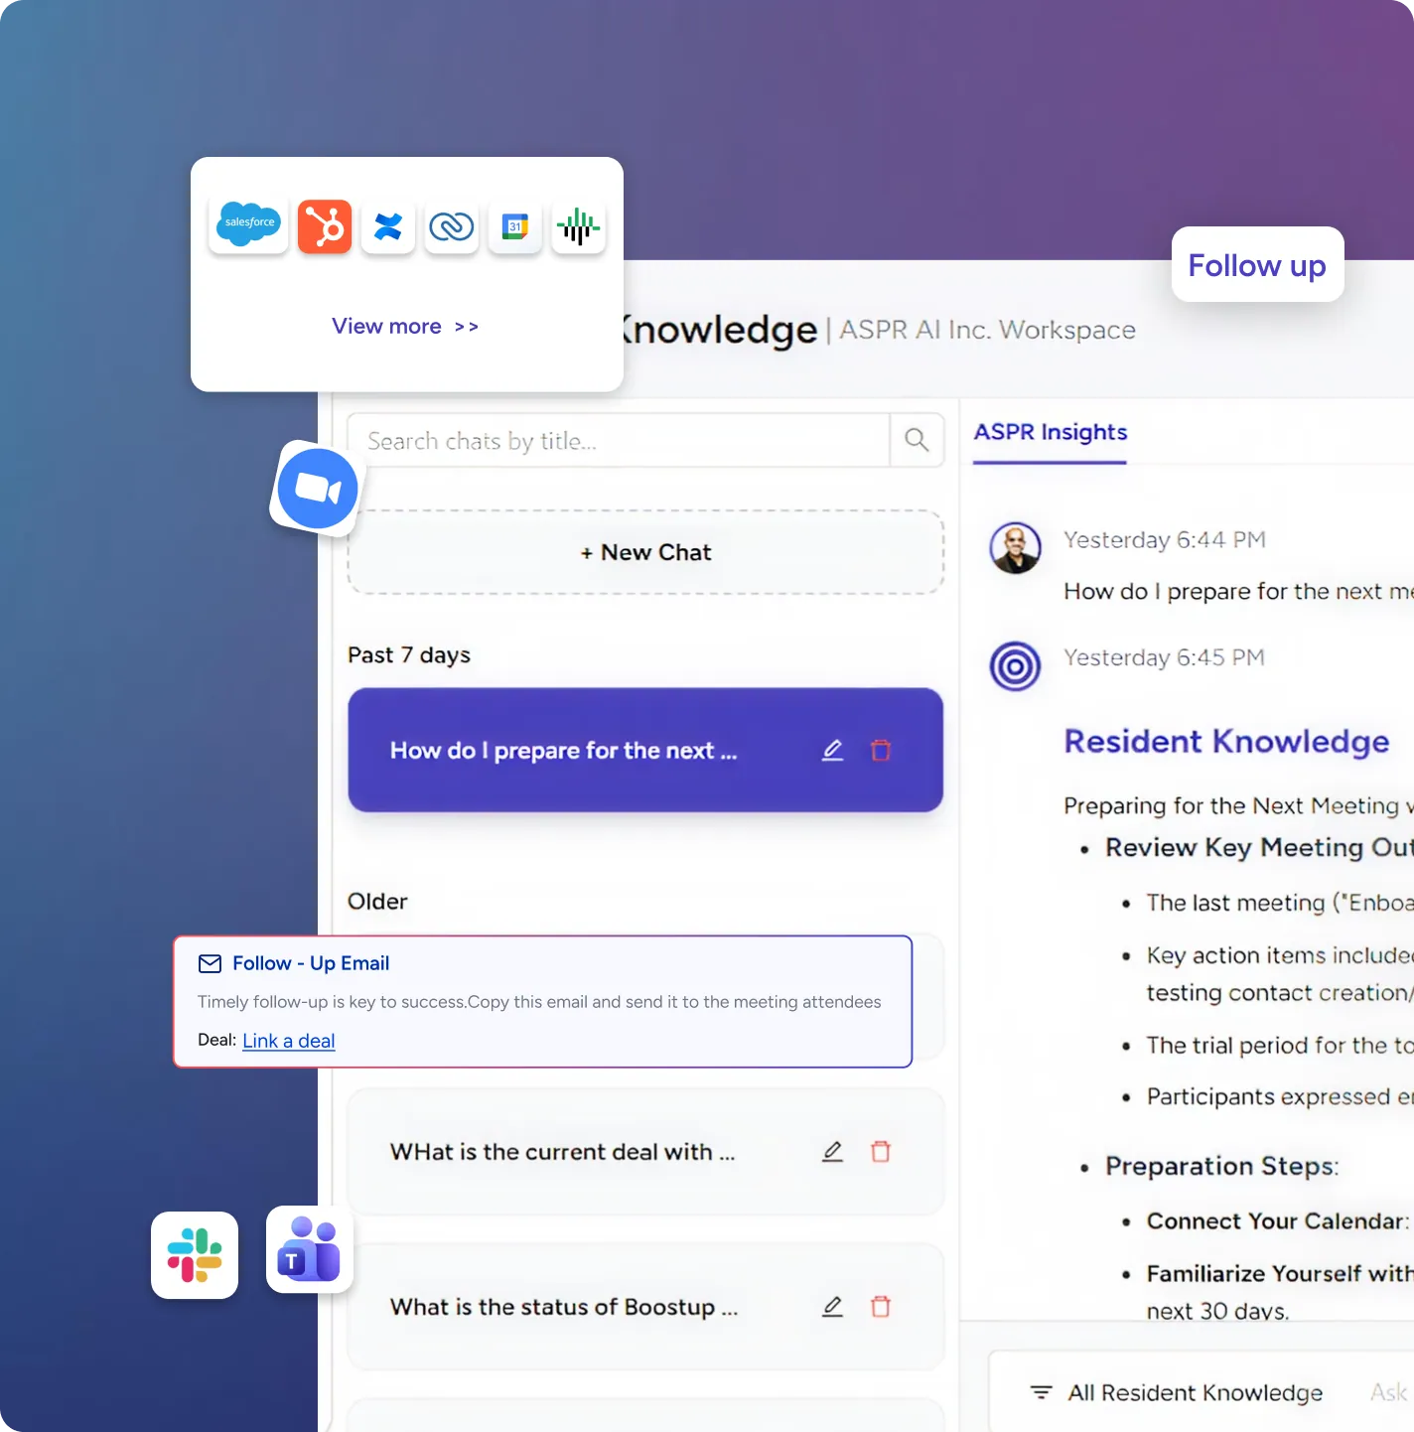The image size is (1414, 1432).
Task: Open the Slack icon
Action: pos(195,1255)
